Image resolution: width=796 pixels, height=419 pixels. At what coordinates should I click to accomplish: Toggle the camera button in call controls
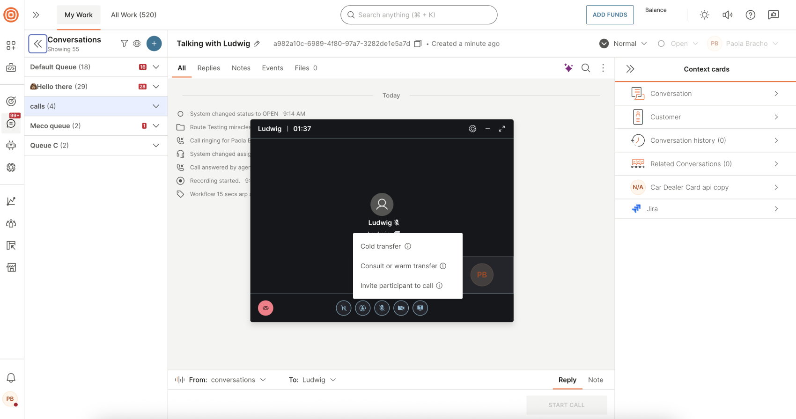pos(401,308)
